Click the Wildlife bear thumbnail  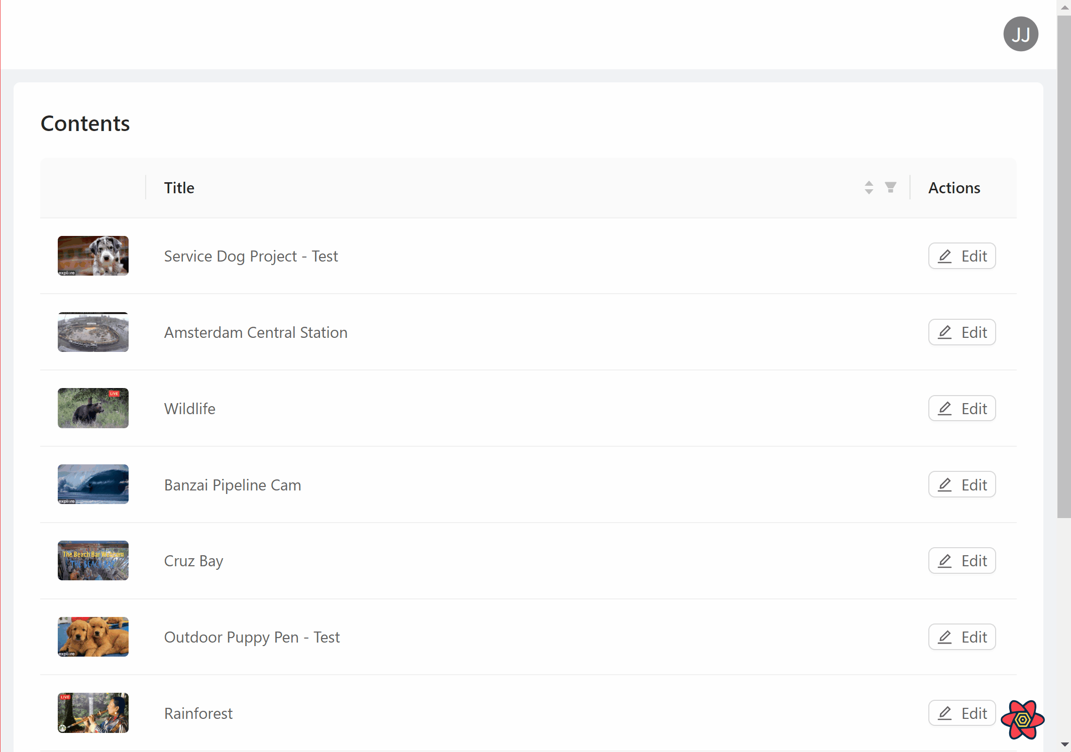[93, 408]
